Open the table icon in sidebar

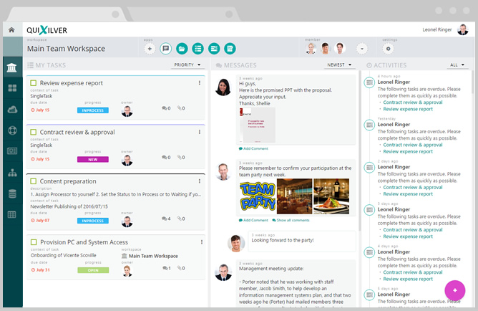12,214
